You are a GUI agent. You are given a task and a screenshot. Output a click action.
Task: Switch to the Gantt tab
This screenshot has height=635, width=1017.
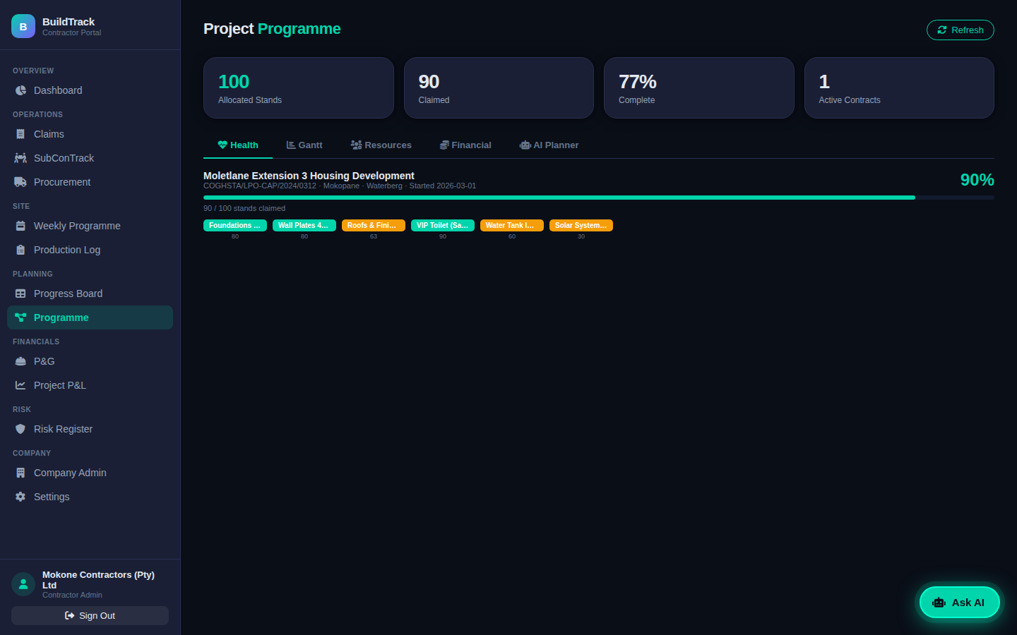(304, 145)
